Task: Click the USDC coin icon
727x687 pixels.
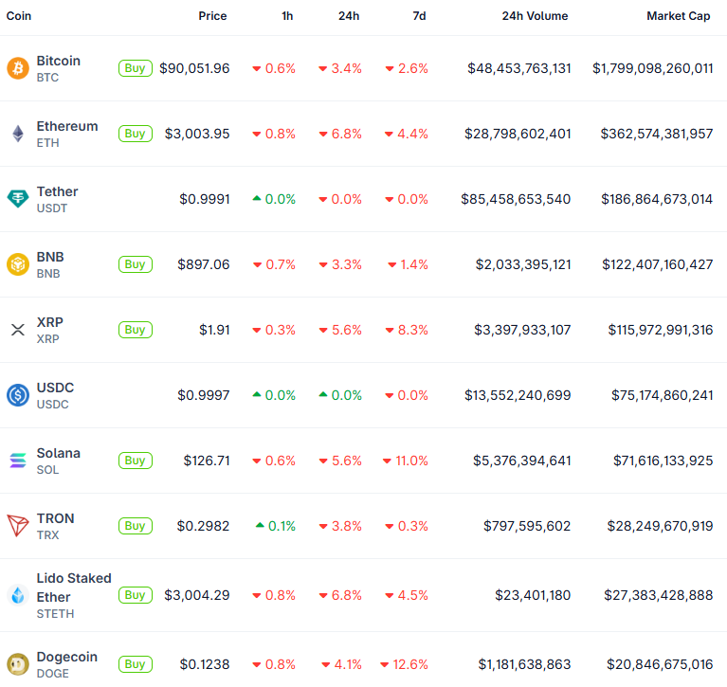Action: [x=18, y=395]
